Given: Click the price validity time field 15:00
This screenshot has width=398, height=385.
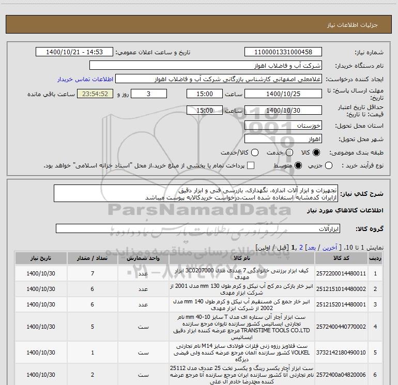Looking at the screenshot, I should click(x=205, y=110).
